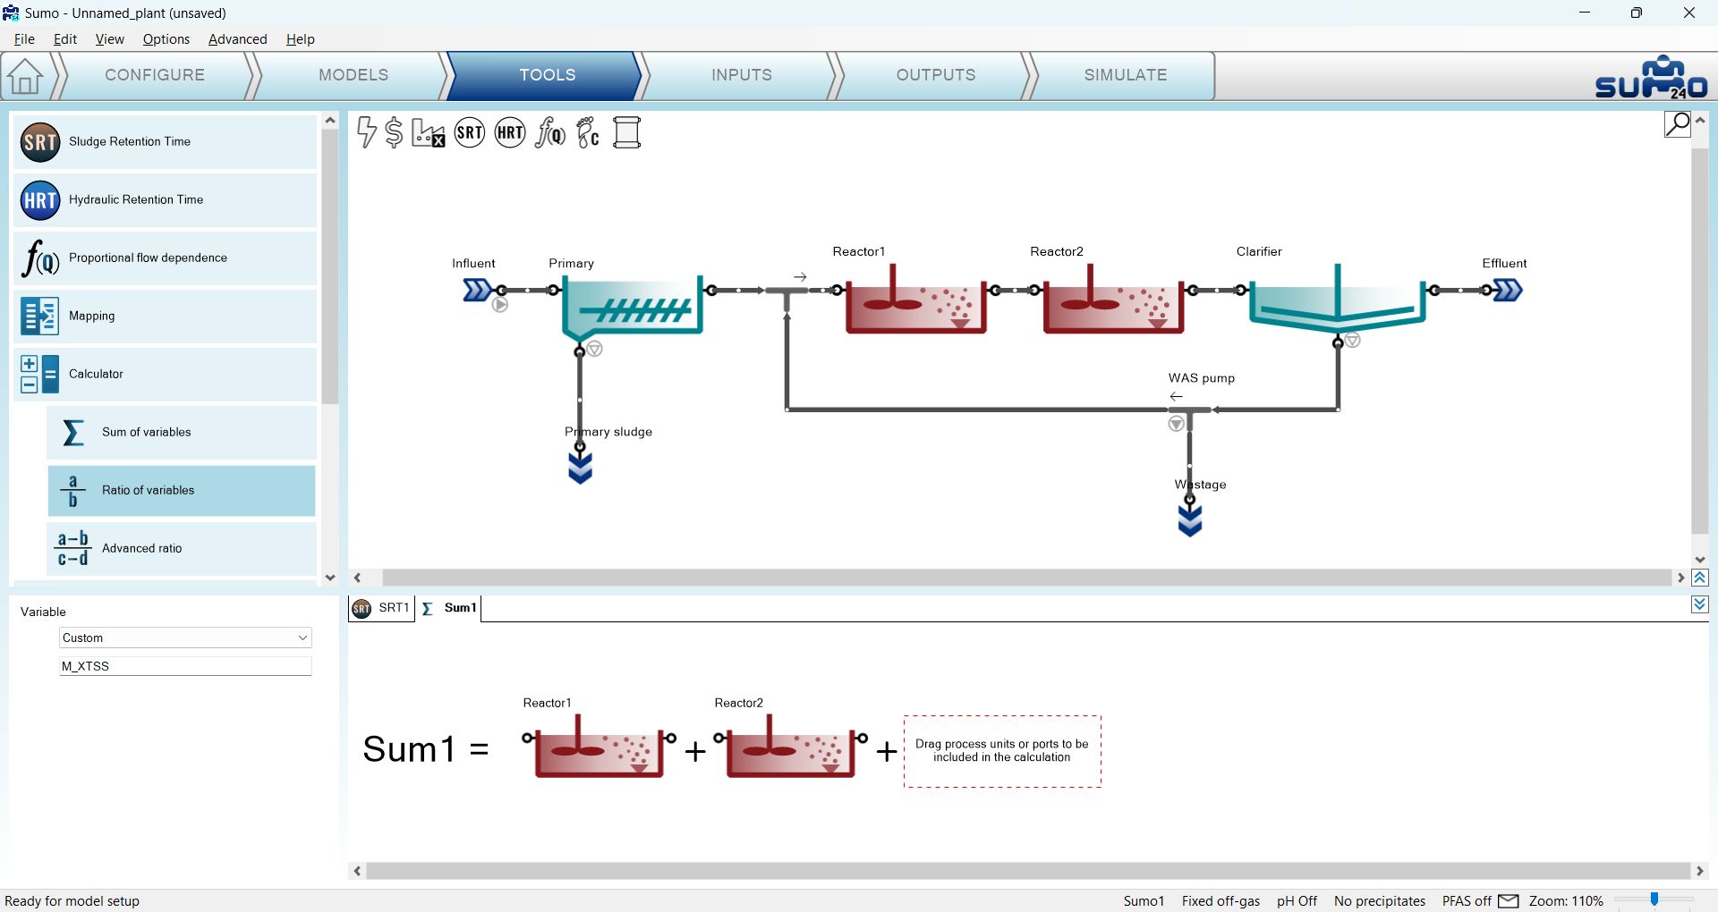
Task: Switch to the Sum1 tab
Action: click(450, 608)
